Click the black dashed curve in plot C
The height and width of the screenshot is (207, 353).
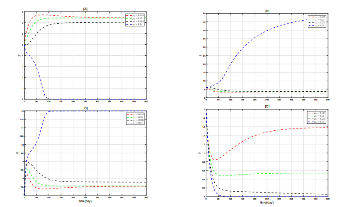point(88,182)
